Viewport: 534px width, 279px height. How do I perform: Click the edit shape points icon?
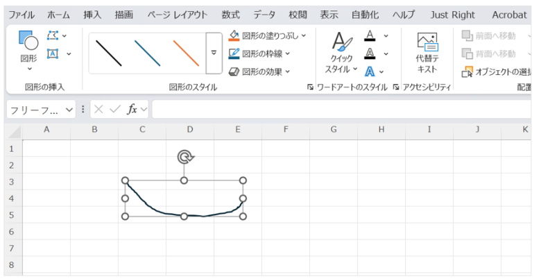(x=53, y=35)
